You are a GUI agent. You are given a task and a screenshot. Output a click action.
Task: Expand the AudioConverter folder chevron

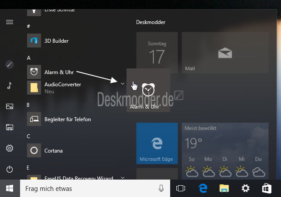(123, 84)
